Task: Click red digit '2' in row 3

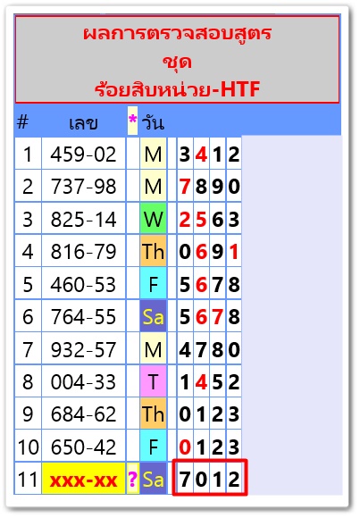Action: 185,219
